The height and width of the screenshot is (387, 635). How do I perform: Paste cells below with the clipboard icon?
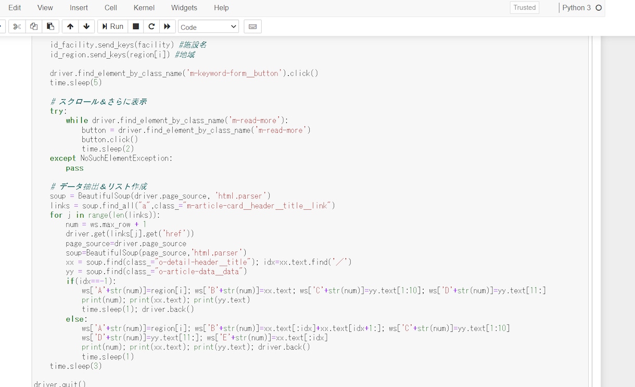50,26
